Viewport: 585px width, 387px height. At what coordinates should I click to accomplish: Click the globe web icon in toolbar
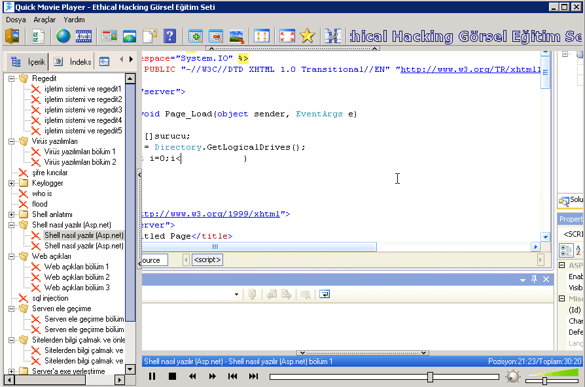click(63, 36)
